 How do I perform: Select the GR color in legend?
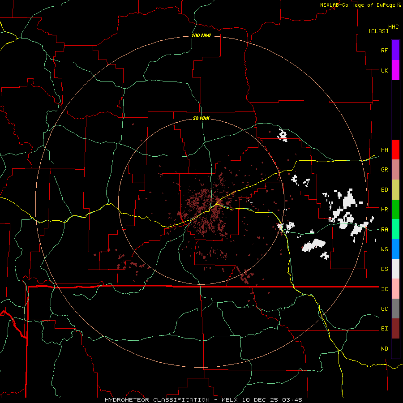(x=395, y=170)
